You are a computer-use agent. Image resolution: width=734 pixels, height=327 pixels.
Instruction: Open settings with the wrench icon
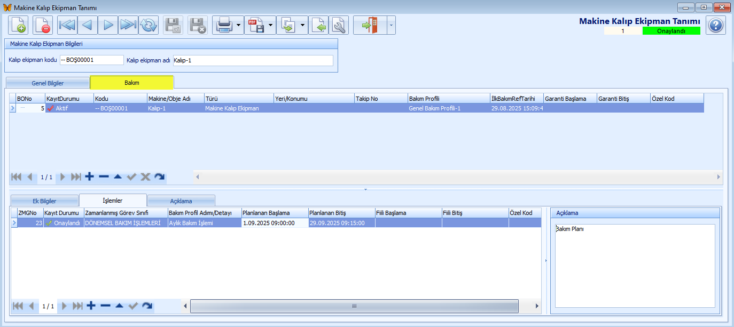(339, 25)
